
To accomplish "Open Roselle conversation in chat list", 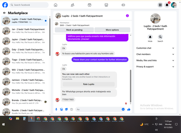I will coord(24,112).
